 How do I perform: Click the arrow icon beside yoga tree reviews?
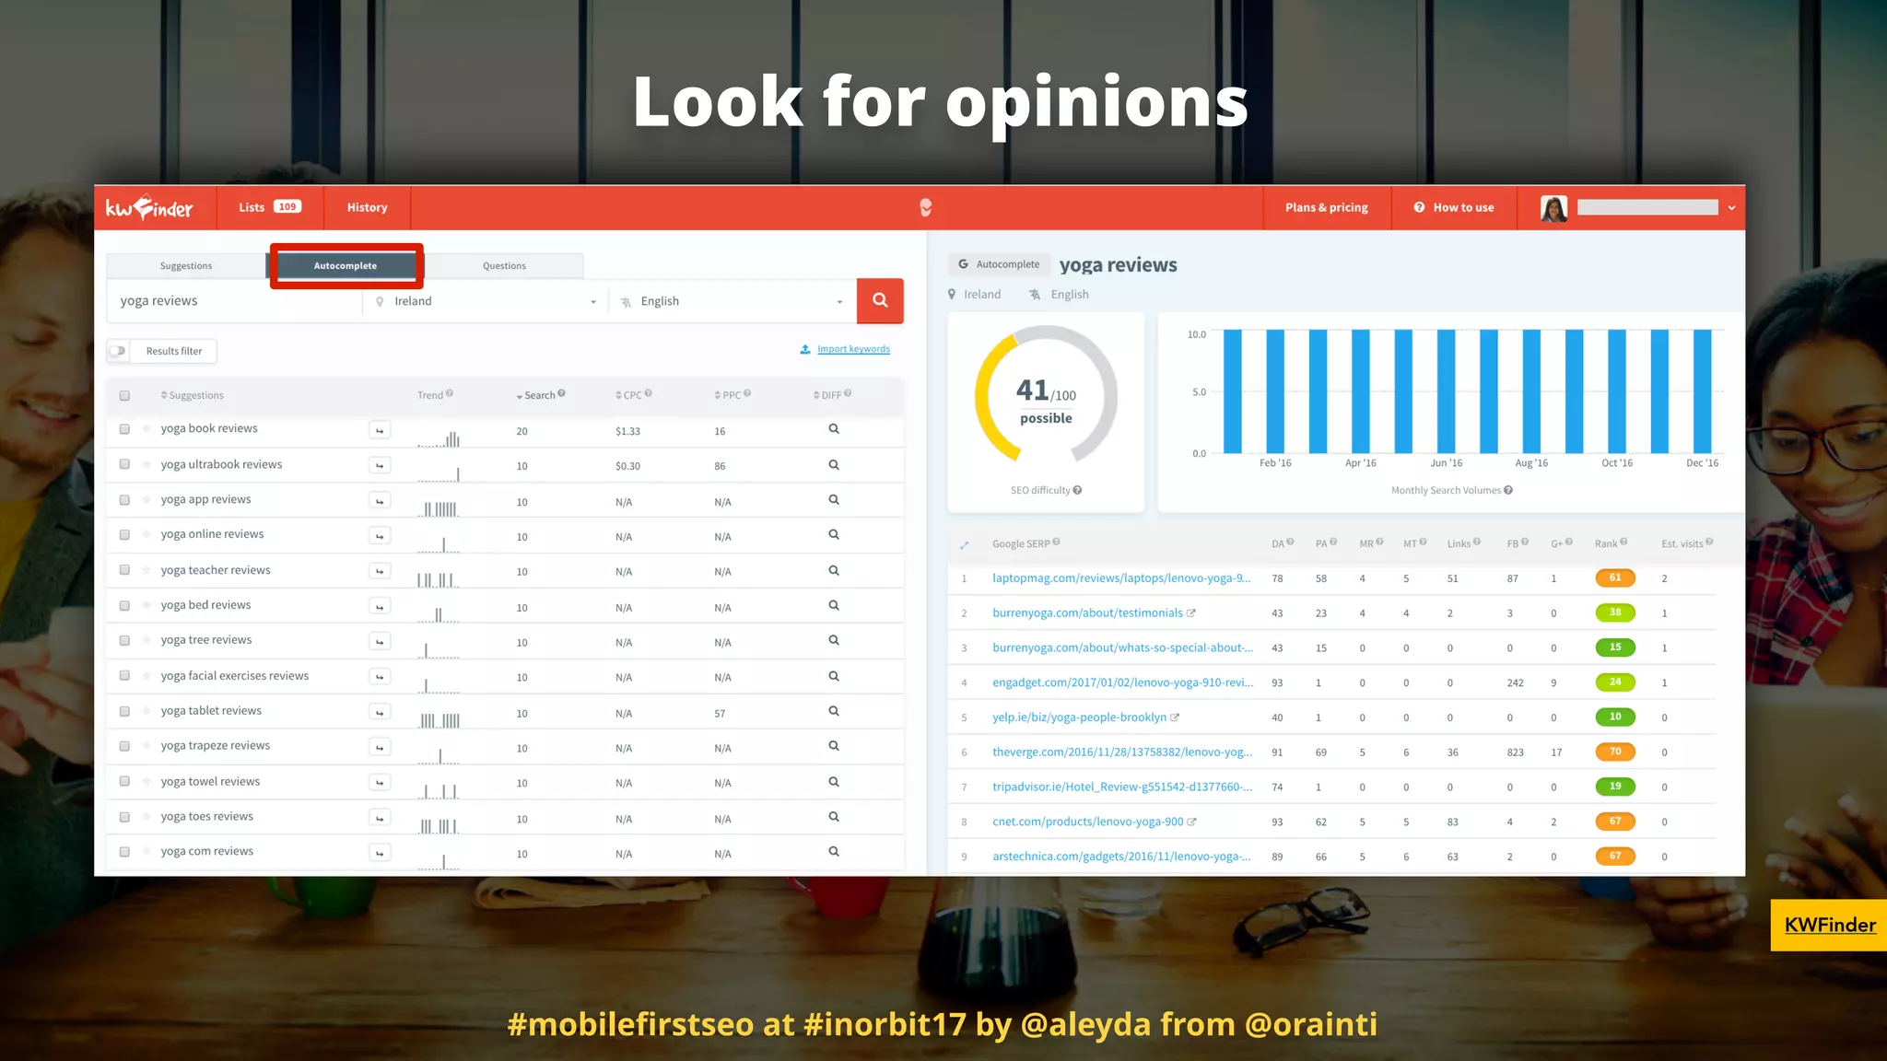tap(380, 641)
